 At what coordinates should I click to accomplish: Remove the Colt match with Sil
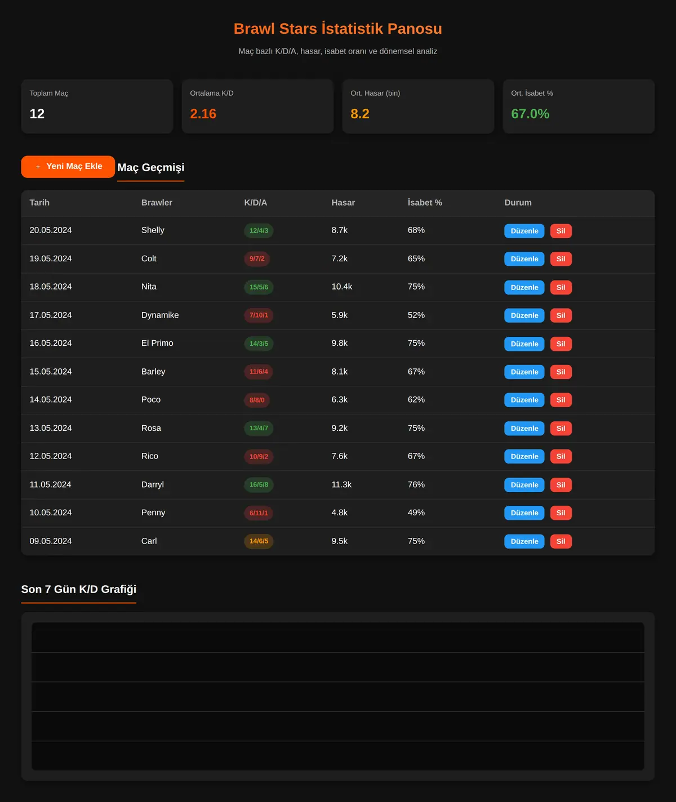pyautogui.click(x=561, y=259)
